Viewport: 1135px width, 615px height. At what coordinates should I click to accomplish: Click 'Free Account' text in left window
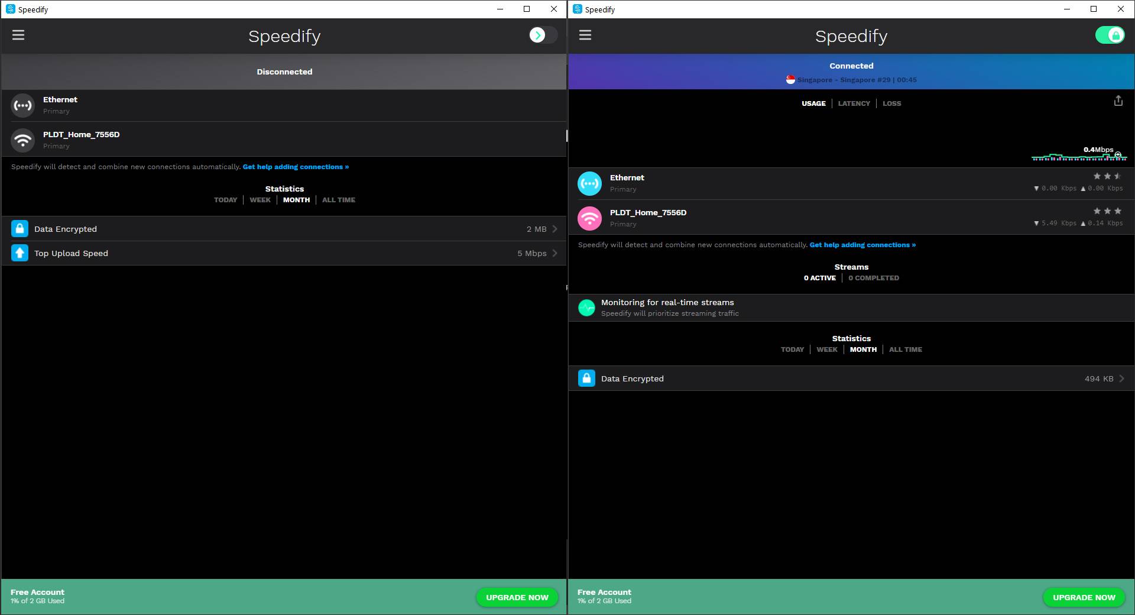tap(37, 592)
